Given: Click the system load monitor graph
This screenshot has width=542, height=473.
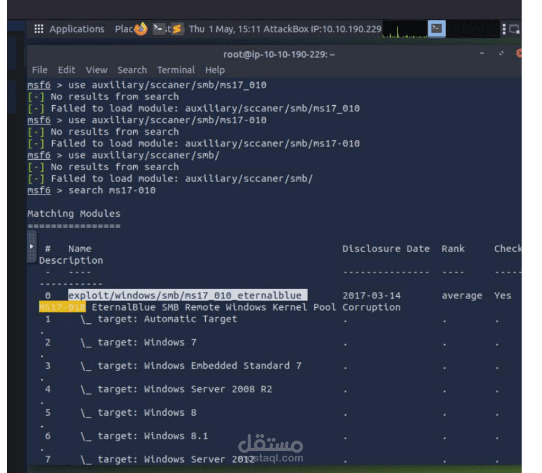Looking at the screenshot, I should pos(404,29).
